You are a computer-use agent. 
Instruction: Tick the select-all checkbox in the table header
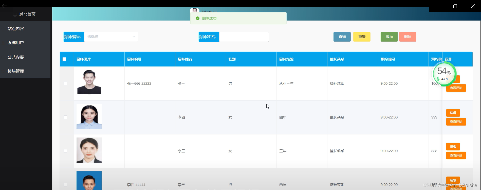[x=64, y=59]
